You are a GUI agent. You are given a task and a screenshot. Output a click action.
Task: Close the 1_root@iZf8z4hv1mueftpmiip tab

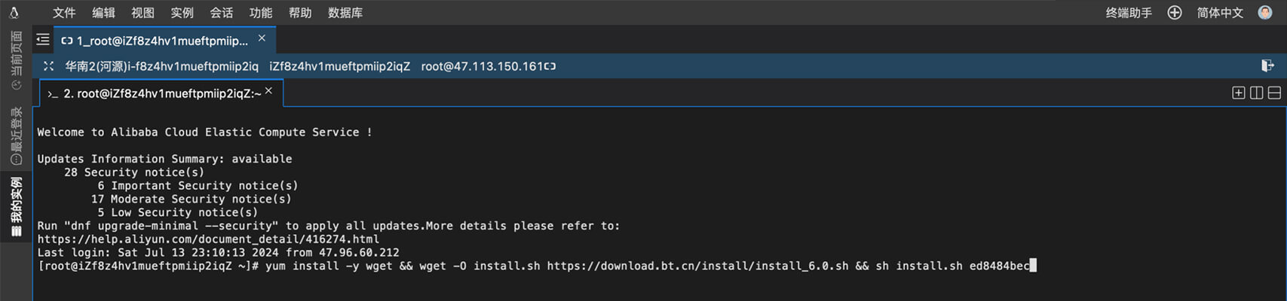pos(262,38)
